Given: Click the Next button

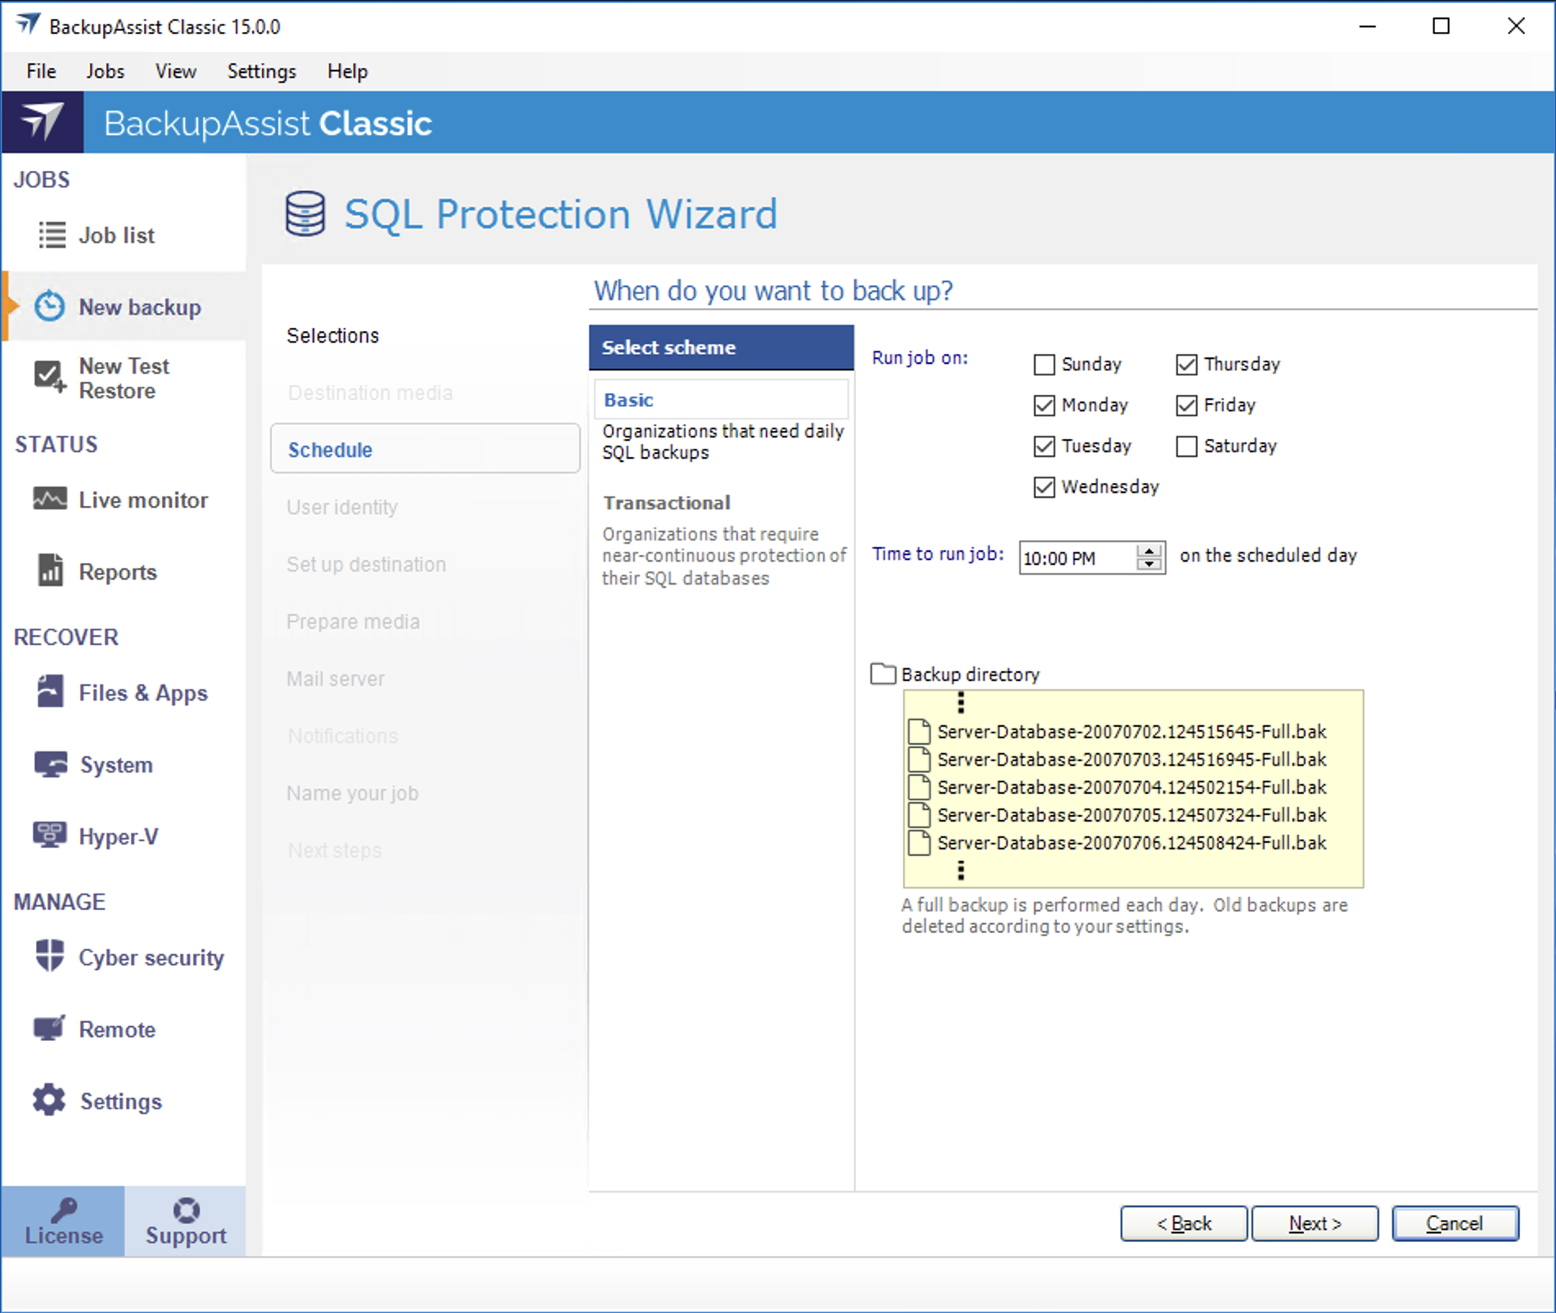Looking at the screenshot, I should point(1314,1223).
